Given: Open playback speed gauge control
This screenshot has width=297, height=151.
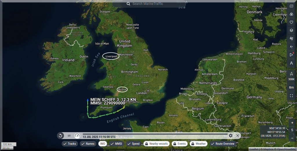Looking at the screenshot, I should click(77, 135).
